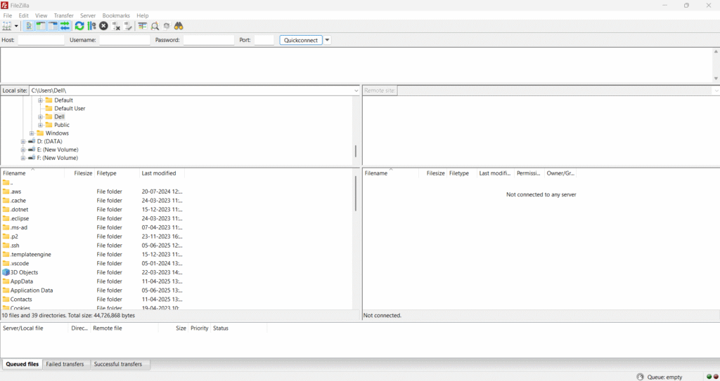Click the Disconnect from server icon
Image resolution: width=720 pixels, height=381 pixels.
tap(116, 26)
